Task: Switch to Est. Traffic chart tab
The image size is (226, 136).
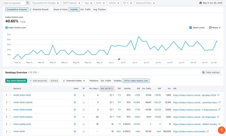Action: (x=86, y=9)
